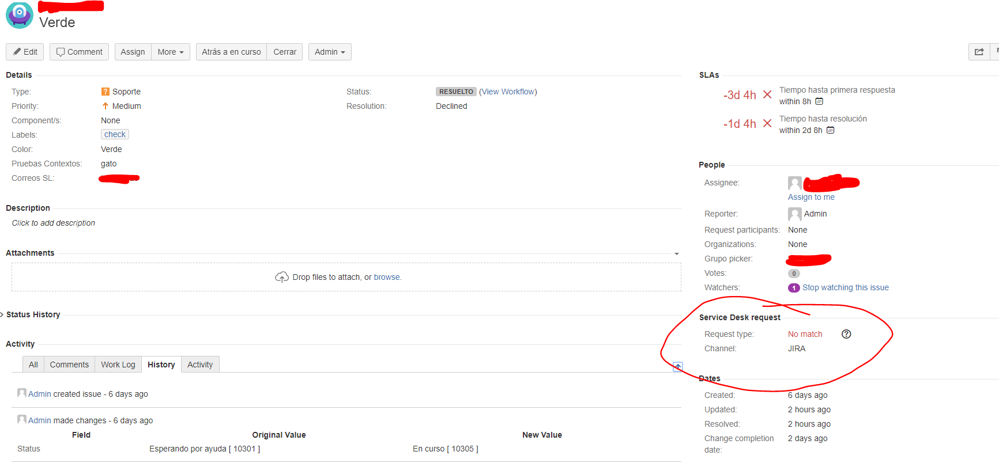Switch to the Comments tab
Image resolution: width=999 pixels, height=463 pixels.
tap(69, 365)
